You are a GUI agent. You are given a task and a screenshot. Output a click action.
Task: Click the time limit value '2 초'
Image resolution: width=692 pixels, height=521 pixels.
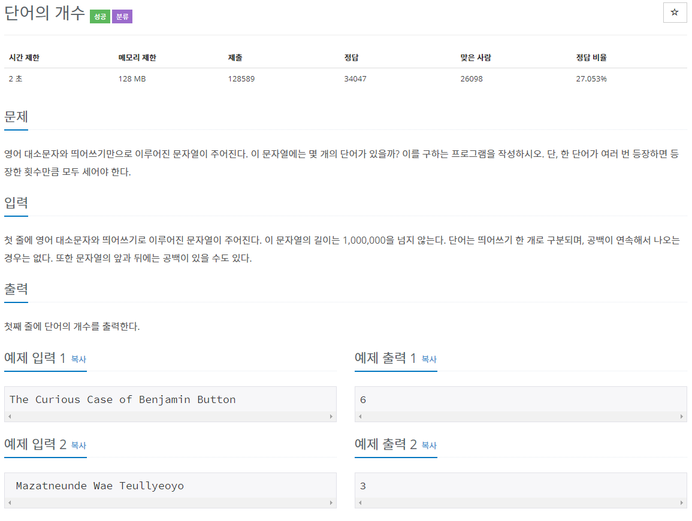click(x=16, y=78)
